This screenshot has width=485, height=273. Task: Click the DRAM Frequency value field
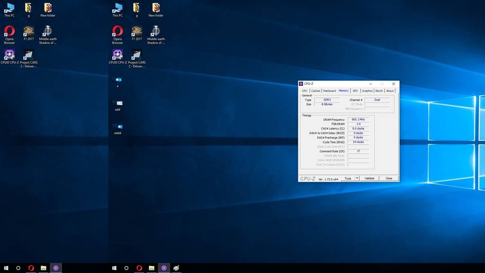pyautogui.click(x=358, y=119)
